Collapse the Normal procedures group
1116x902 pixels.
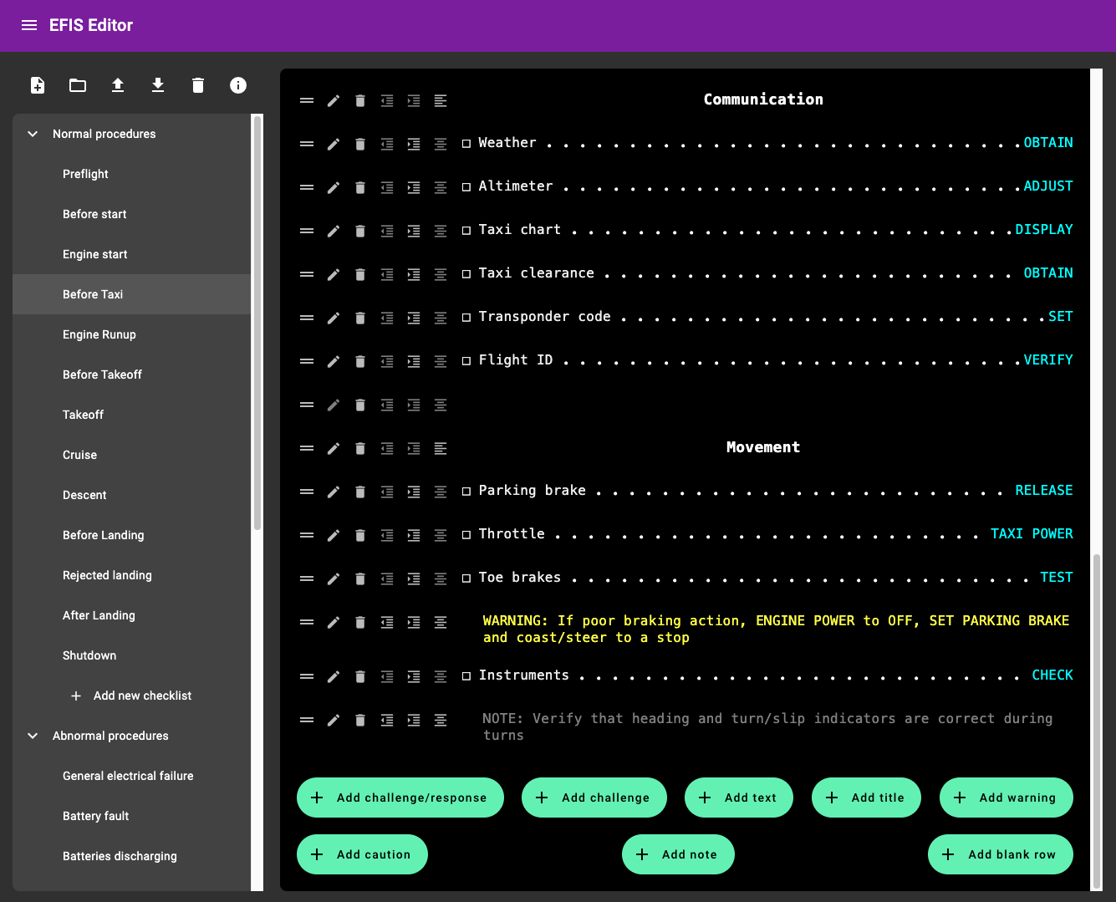pyautogui.click(x=33, y=134)
